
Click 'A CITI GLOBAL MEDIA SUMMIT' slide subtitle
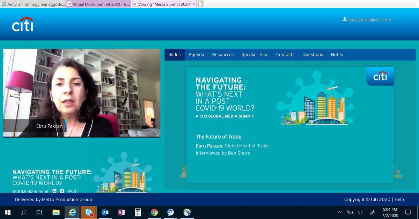pyautogui.click(x=225, y=116)
